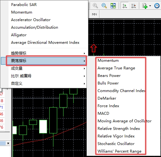The width and height of the screenshot is (161, 157).
Task: Click the red up arrow on chart
Action: coord(93,48)
